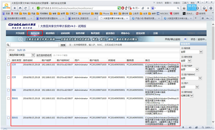The height and width of the screenshot is (130, 215).
Task: Check the box for the 删除 record row
Action: (x=8, y=90)
